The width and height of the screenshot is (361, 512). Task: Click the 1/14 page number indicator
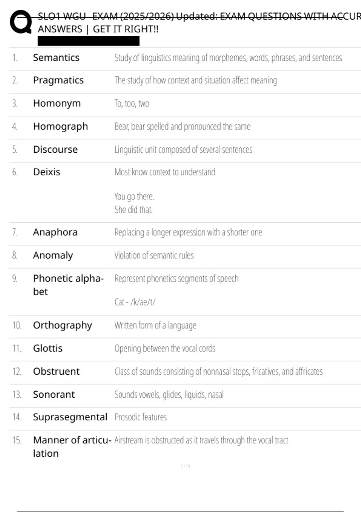point(186,466)
